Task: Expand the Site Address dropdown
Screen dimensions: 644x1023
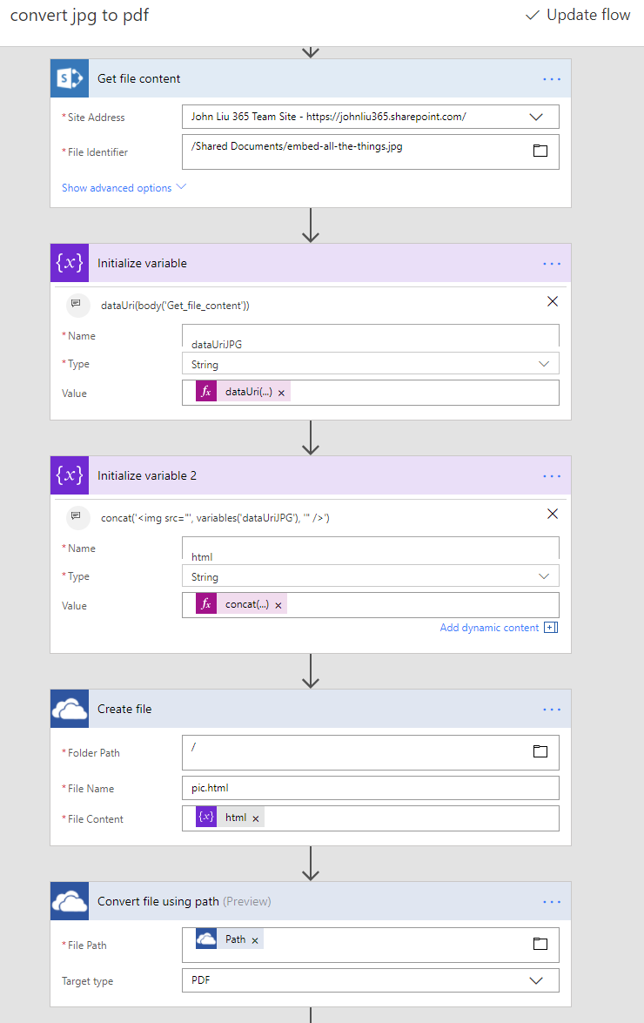Action: 536,117
